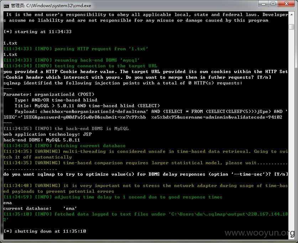Click the scrollbar up arrow
Viewport: 298px width, 243px height.
(x=292, y=15)
